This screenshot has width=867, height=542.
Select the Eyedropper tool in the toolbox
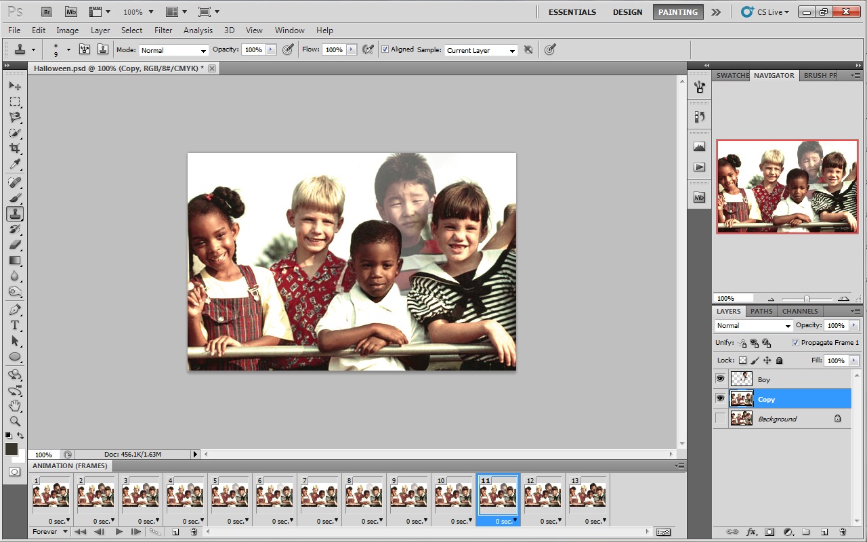[15, 165]
